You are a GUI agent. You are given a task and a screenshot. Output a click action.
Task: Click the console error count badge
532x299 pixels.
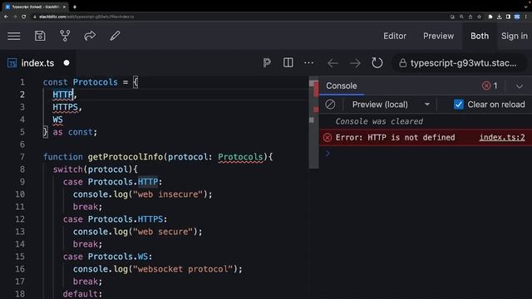(490, 86)
